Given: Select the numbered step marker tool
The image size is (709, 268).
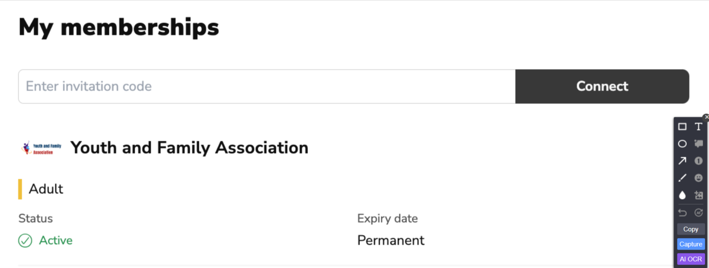Looking at the screenshot, I should [698, 161].
